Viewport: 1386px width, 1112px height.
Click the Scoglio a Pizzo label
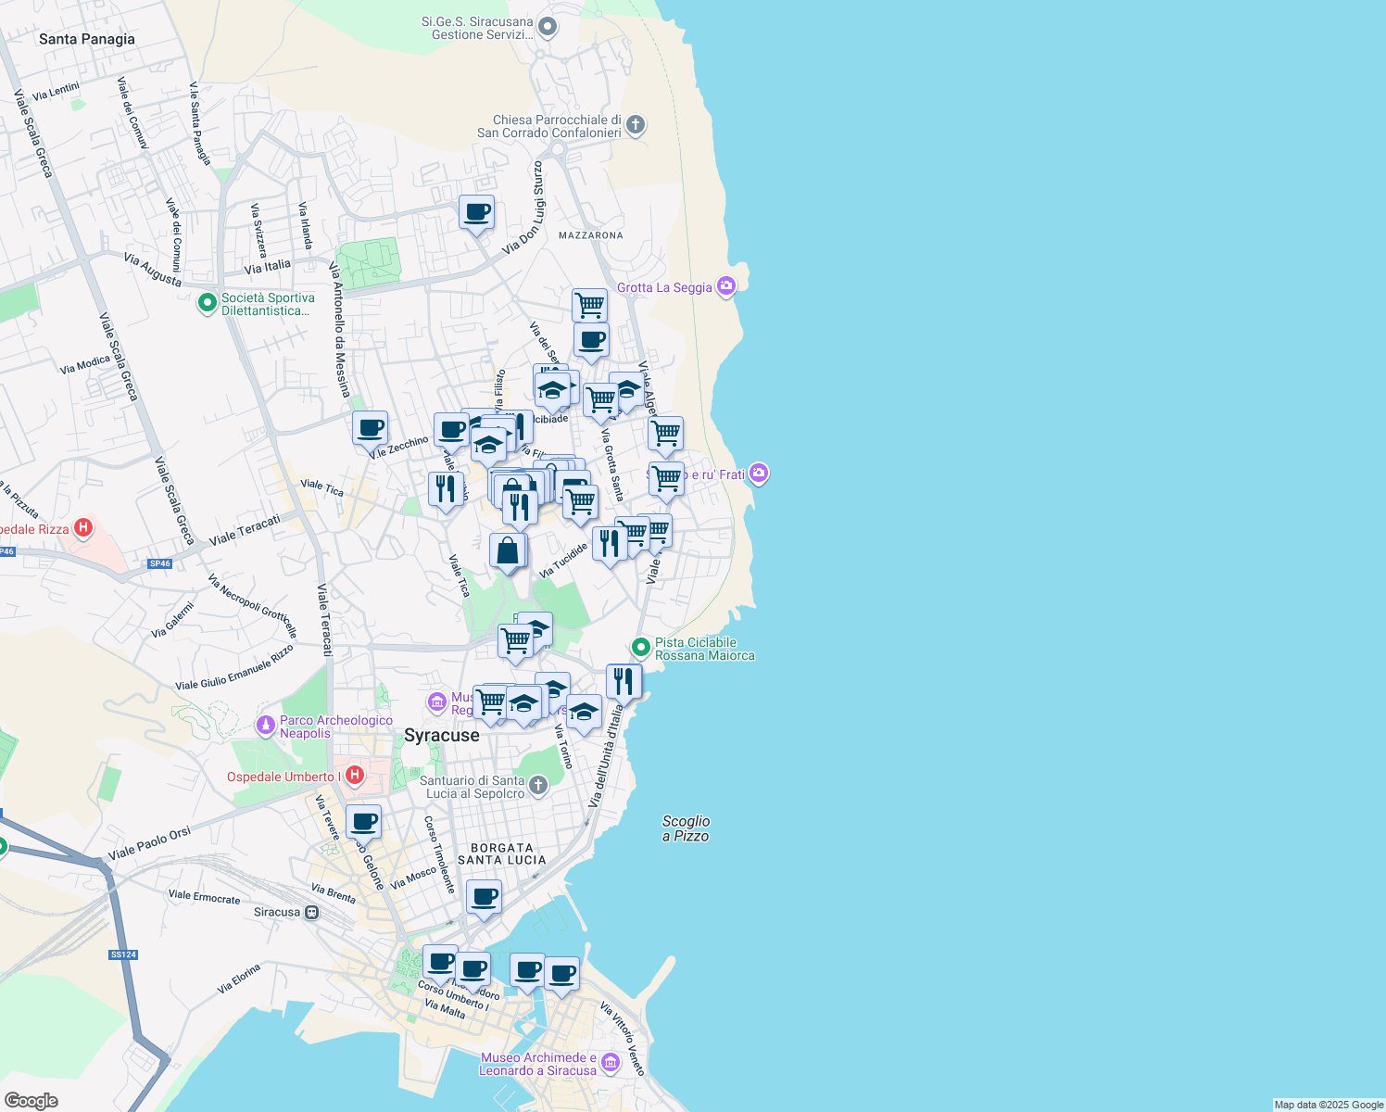pyautogui.click(x=687, y=828)
